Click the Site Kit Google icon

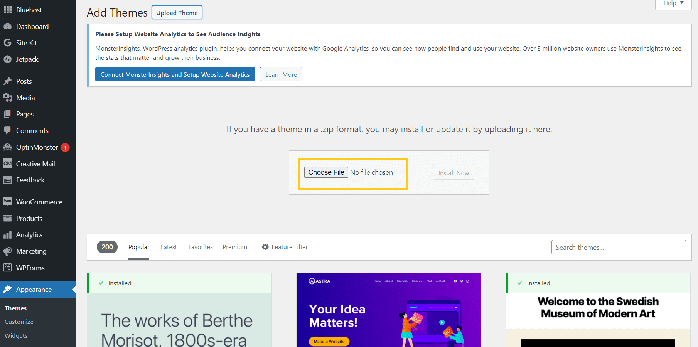(x=8, y=43)
